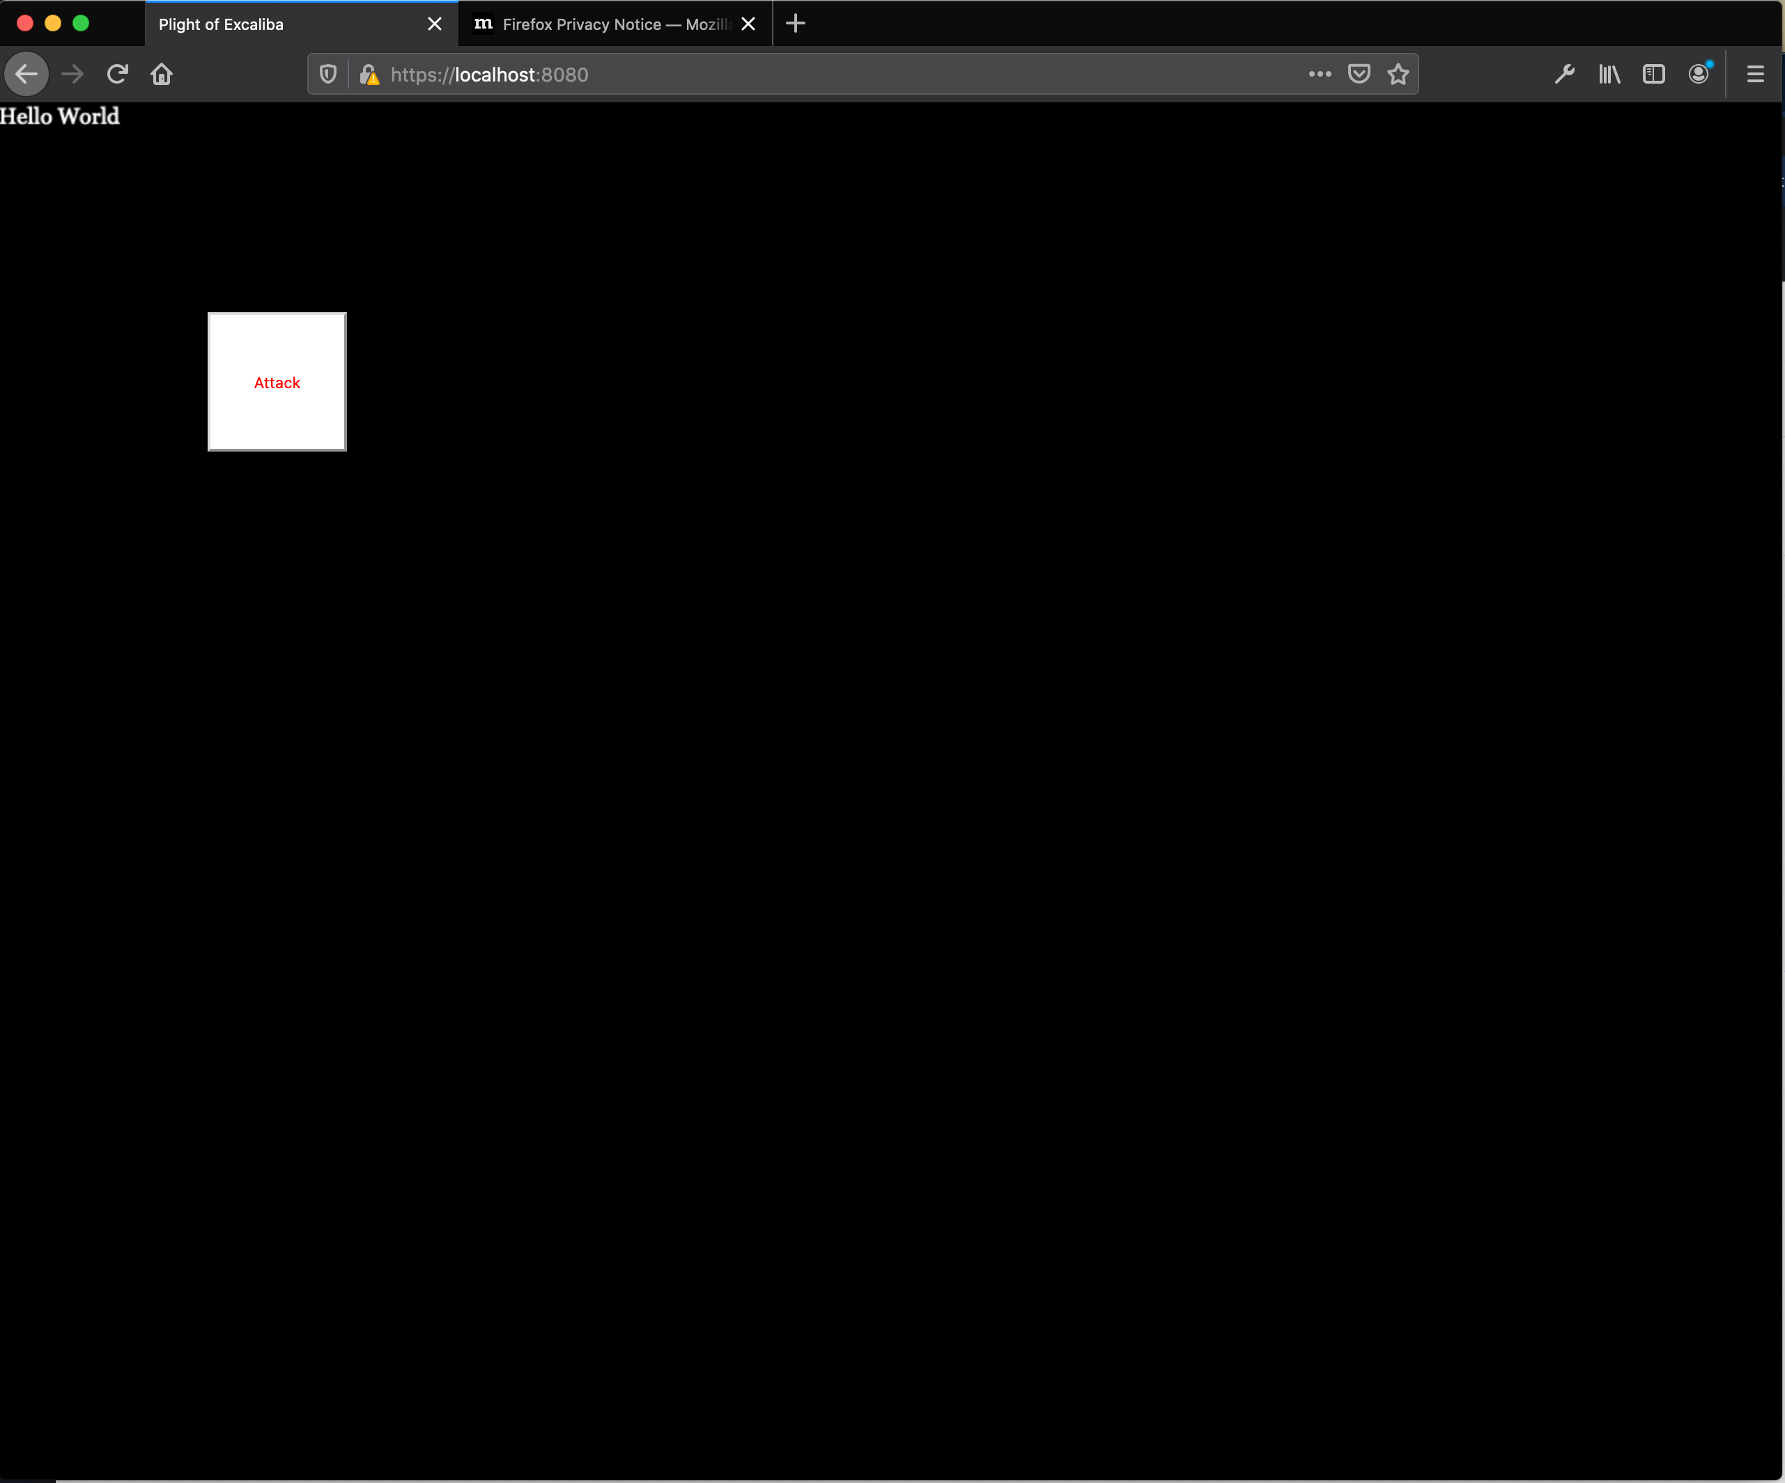Go to the Firefox home page
The height and width of the screenshot is (1483, 1785).
coord(162,75)
